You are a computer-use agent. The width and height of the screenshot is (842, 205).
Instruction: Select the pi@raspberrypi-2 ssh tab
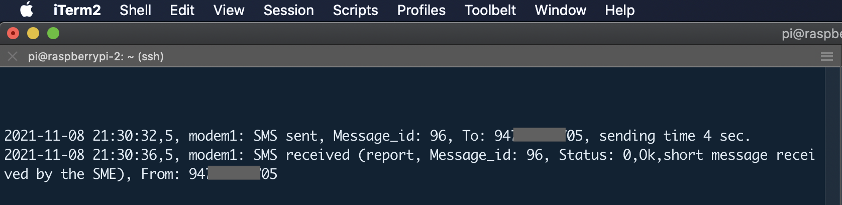pyautogui.click(x=95, y=56)
